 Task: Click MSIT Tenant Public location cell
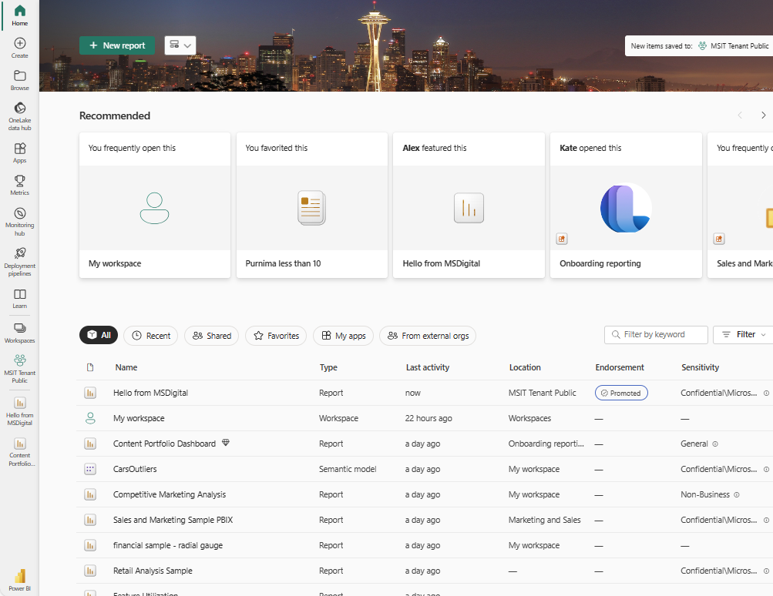542,393
